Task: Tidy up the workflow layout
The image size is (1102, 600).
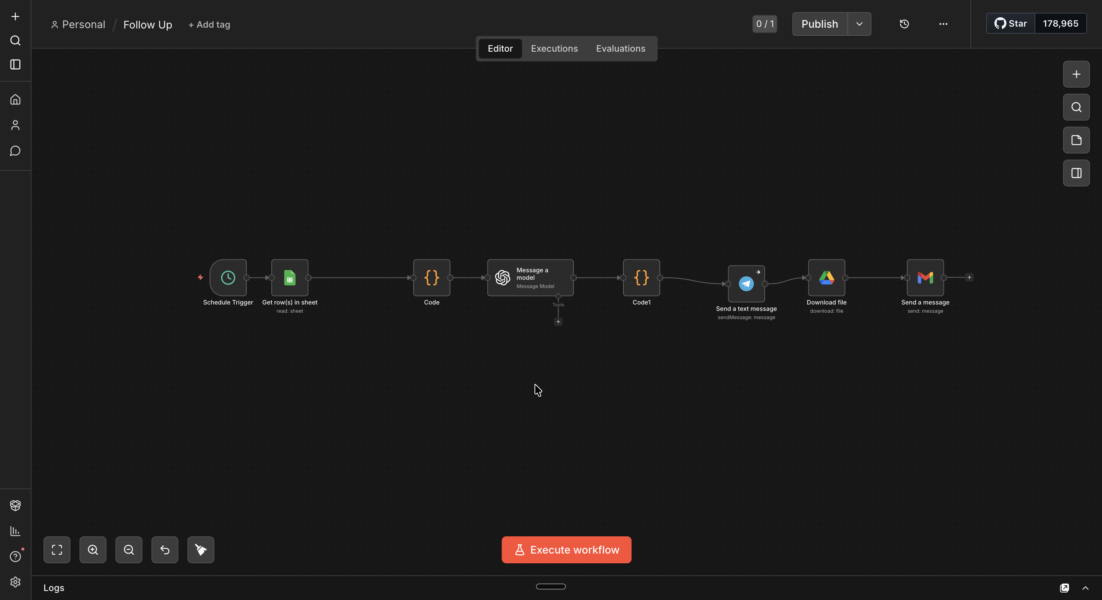Action: (x=201, y=550)
